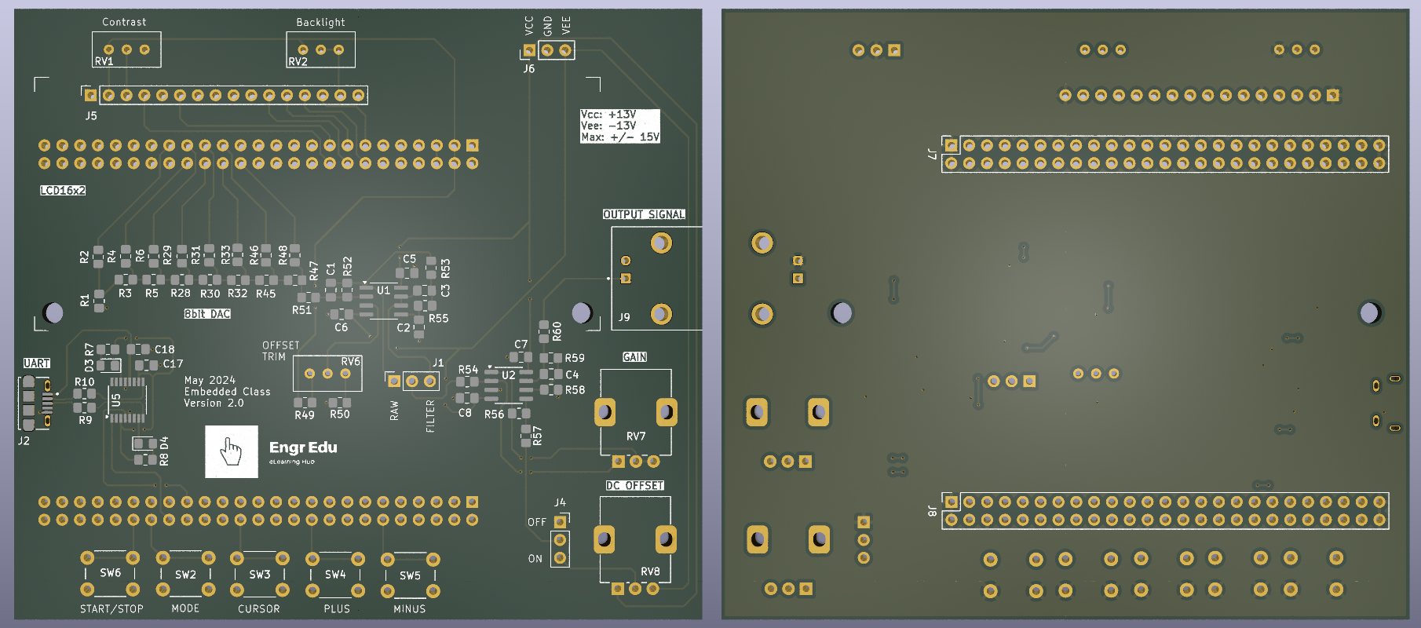Click the J2 UART connector footprint
The image size is (1421, 628).
coord(35,402)
